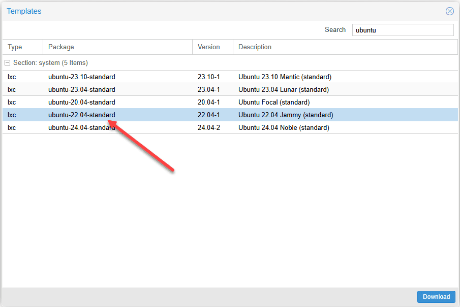The width and height of the screenshot is (460, 307).
Task: Sort by the Description column header
Action: (345, 47)
